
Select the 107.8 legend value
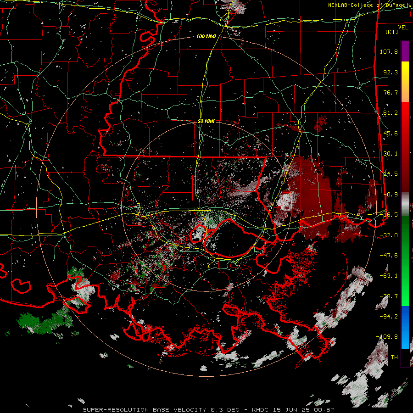389,51
